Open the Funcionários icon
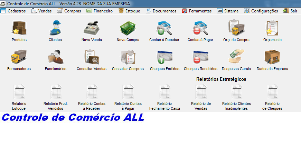301x157 pixels. point(56,57)
